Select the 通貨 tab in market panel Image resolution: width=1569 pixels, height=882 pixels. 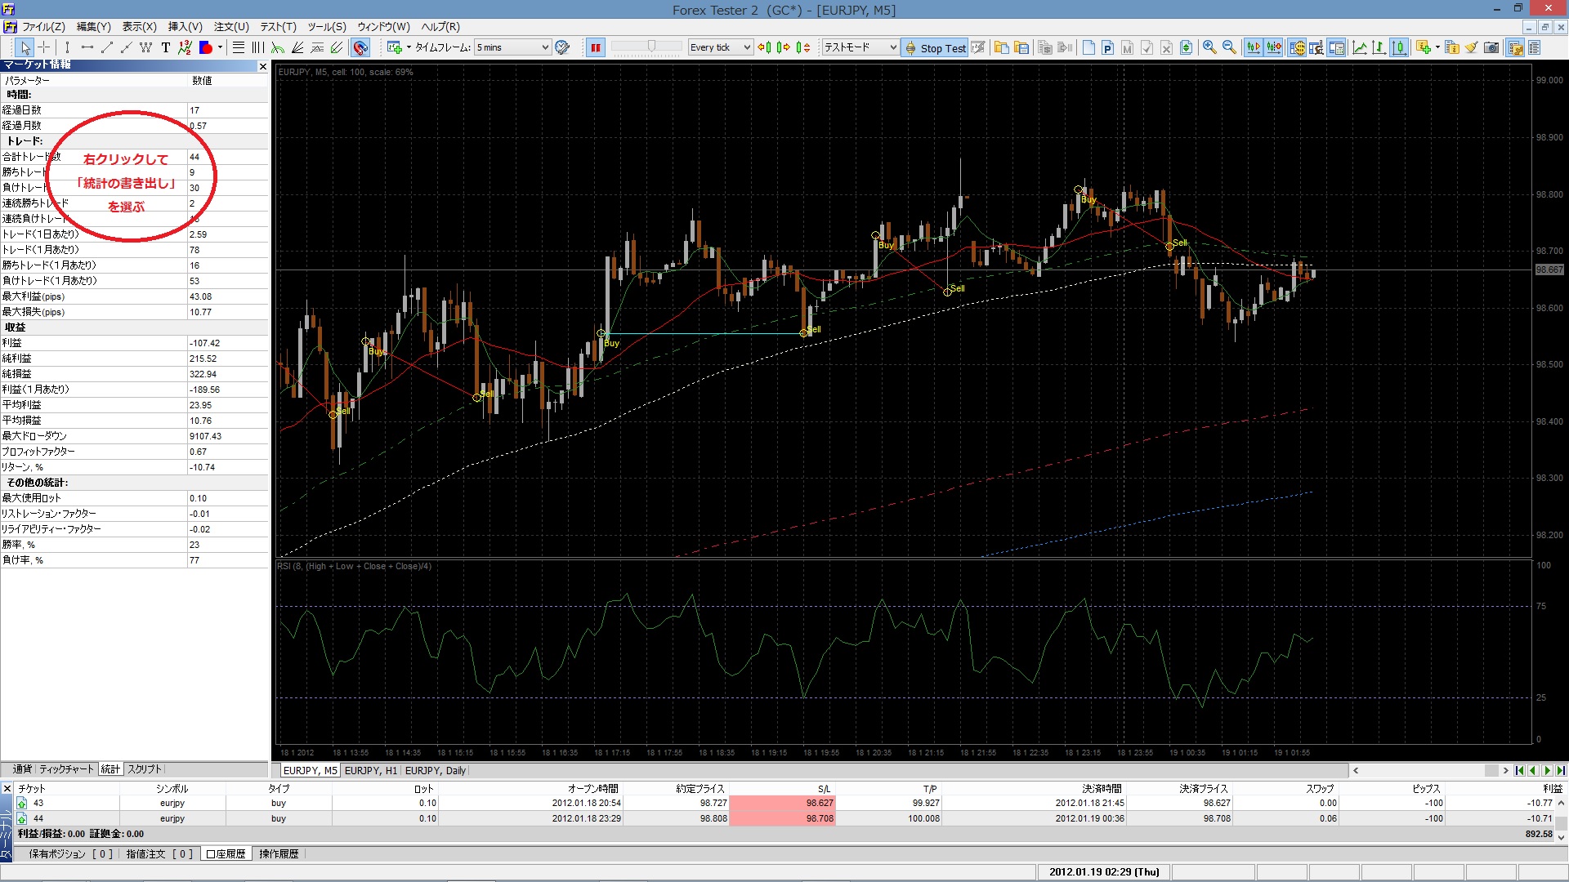coord(22,769)
